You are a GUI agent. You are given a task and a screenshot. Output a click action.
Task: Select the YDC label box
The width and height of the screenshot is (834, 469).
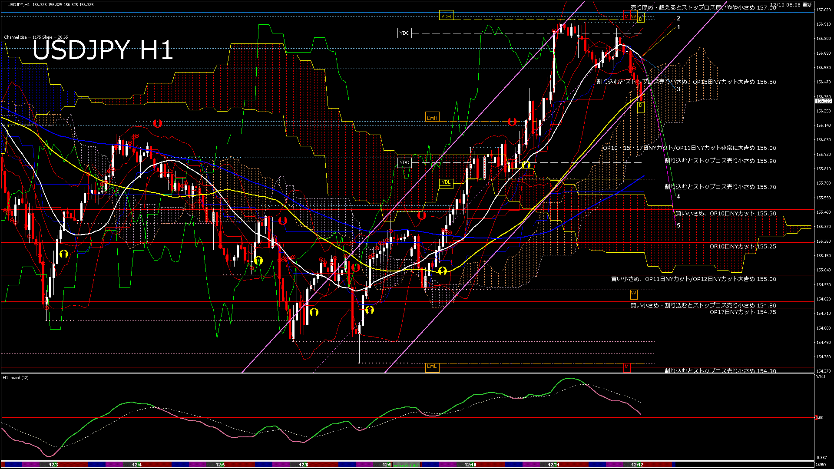pos(404,33)
